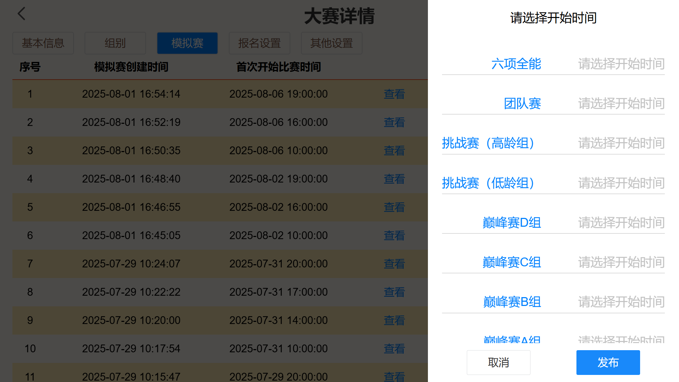Go to the 其他设置 tab
The width and height of the screenshot is (679, 382).
[x=332, y=43]
